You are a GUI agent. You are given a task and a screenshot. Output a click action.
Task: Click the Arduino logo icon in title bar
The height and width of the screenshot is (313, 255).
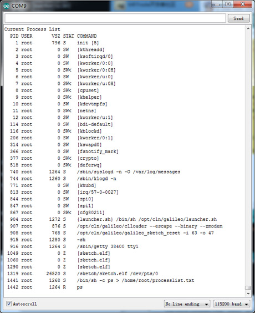point(6,6)
